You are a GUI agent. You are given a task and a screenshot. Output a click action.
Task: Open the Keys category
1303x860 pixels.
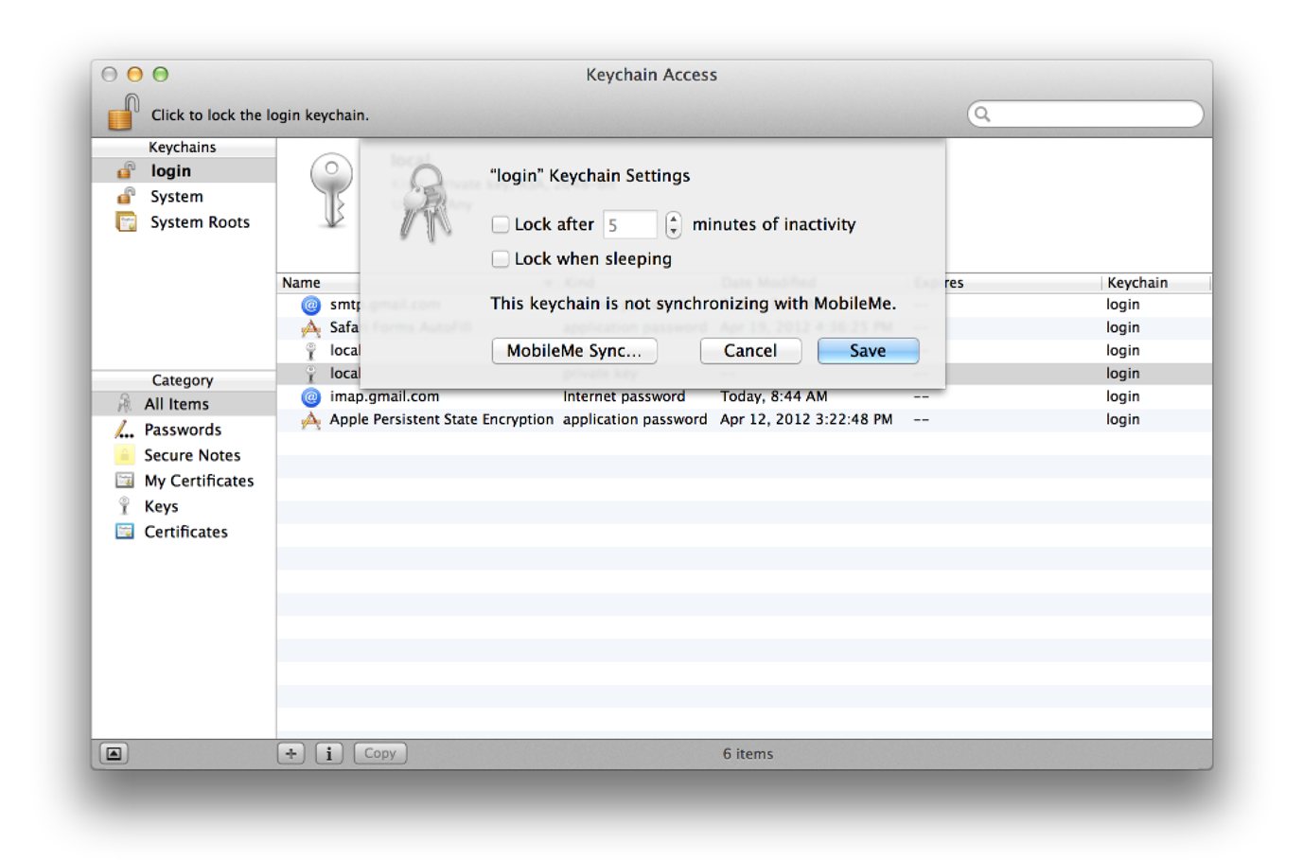pos(161,506)
